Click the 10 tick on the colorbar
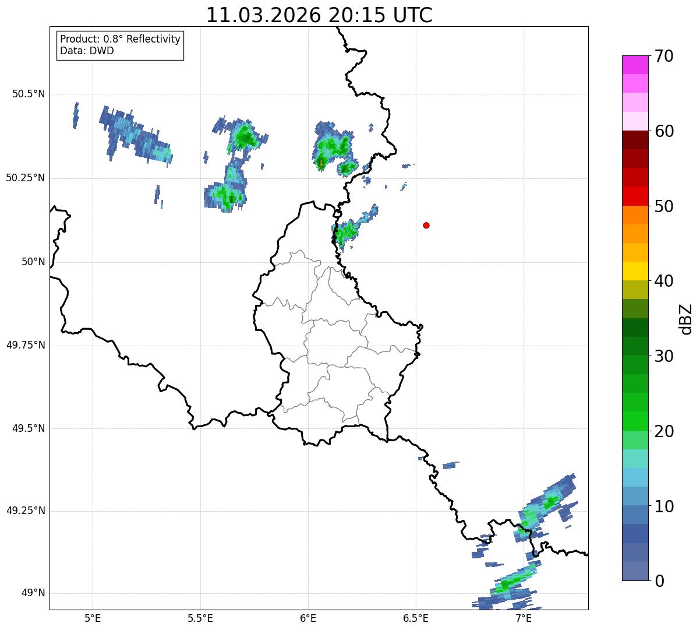This screenshot has height=630, width=700. pyautogui.click(x=664, y=506)
